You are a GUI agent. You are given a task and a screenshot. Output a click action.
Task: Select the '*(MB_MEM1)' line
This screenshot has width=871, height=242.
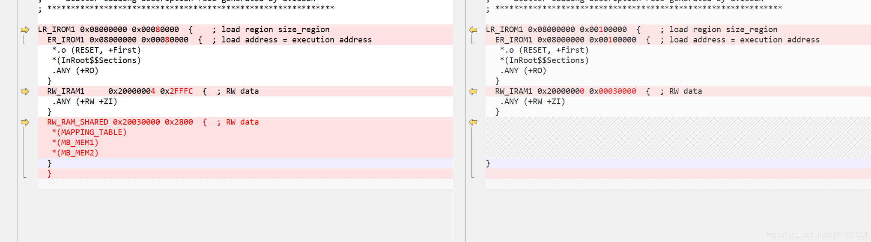[75, 143]
